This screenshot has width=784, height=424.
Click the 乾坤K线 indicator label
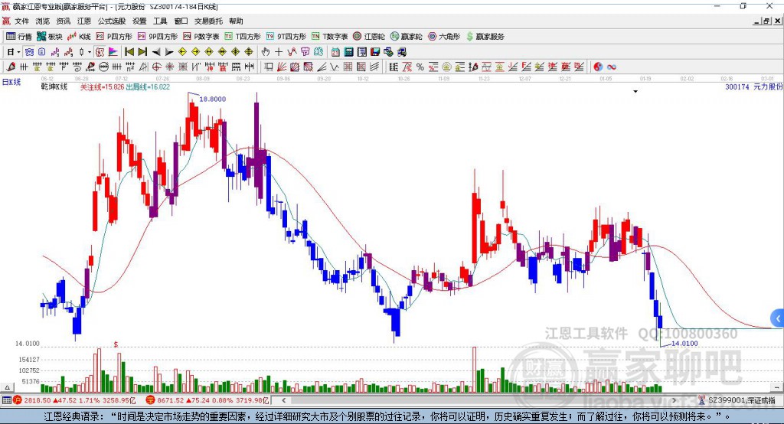[x=54, y=86]
